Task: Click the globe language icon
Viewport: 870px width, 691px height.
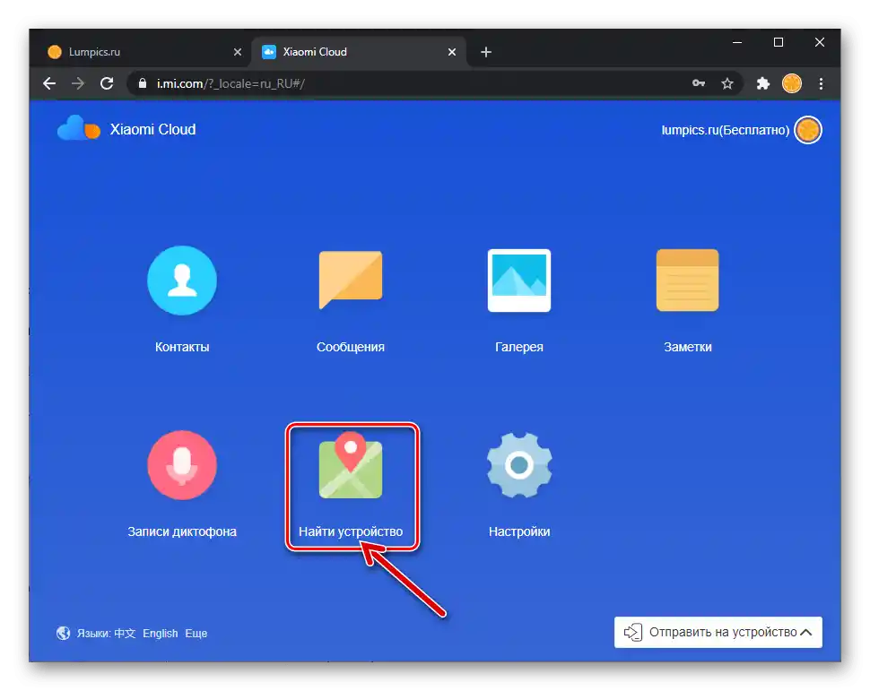Action: click(x=64, y=633)
